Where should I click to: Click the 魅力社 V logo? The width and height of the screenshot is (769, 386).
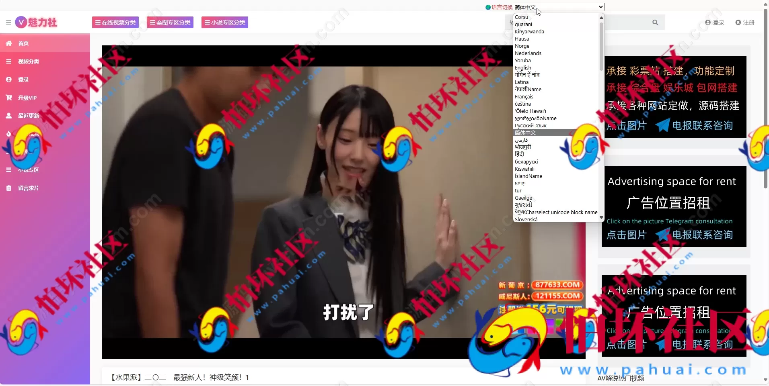[35, 22]
